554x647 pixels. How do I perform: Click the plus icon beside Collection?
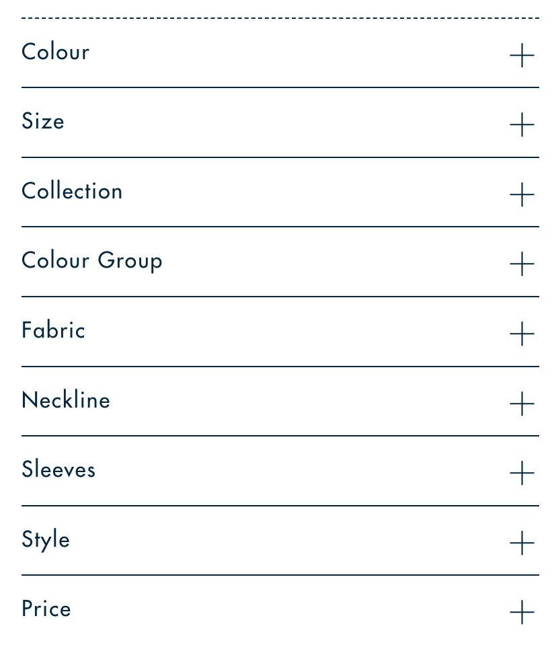point(522,194)
